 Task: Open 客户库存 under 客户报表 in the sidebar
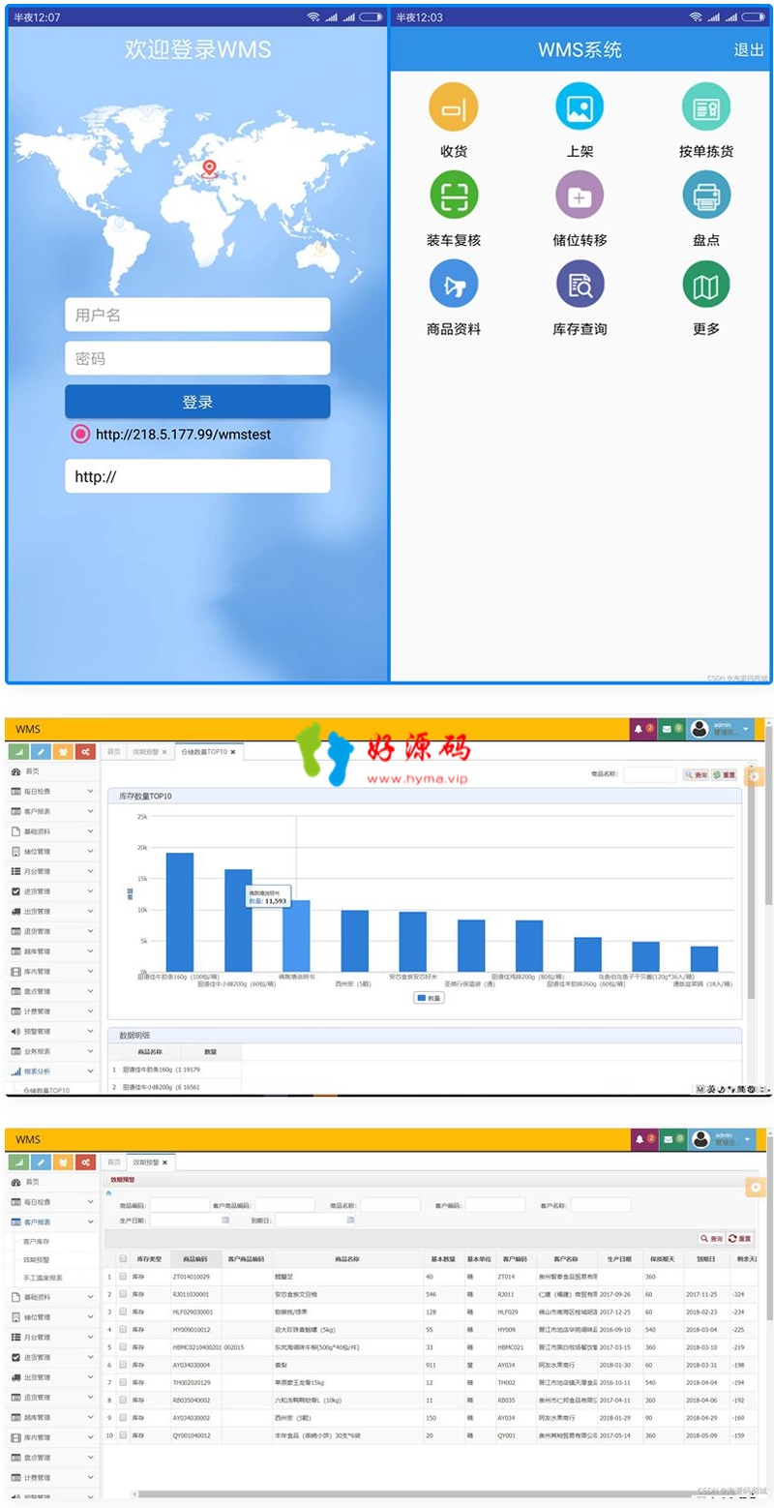coord(37,1241)
